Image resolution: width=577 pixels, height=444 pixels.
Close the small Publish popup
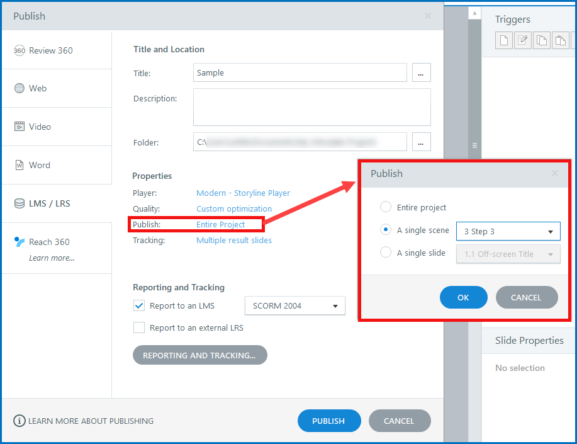point(555,173)
